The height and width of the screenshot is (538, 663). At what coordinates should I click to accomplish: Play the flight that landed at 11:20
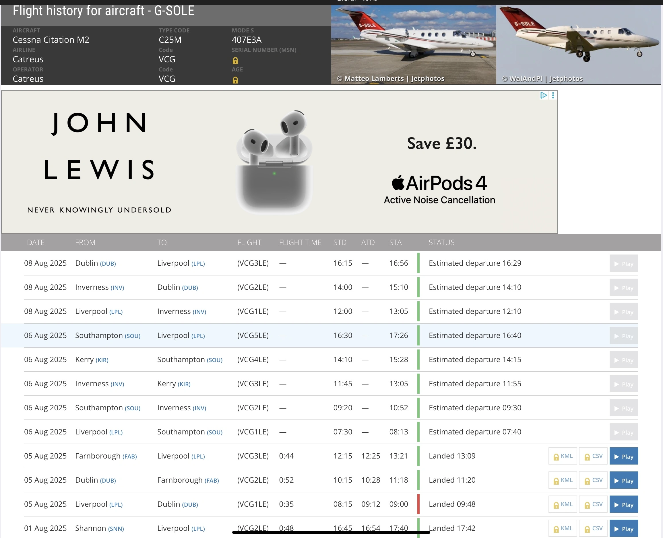click(623, 480)
